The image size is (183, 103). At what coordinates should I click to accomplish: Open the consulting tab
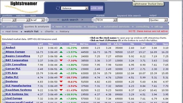pyautogui.click(x=142, y=27)
